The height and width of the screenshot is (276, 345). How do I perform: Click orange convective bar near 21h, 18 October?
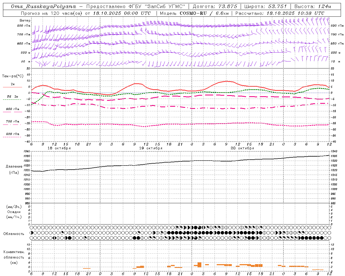[x=87, y=268]
